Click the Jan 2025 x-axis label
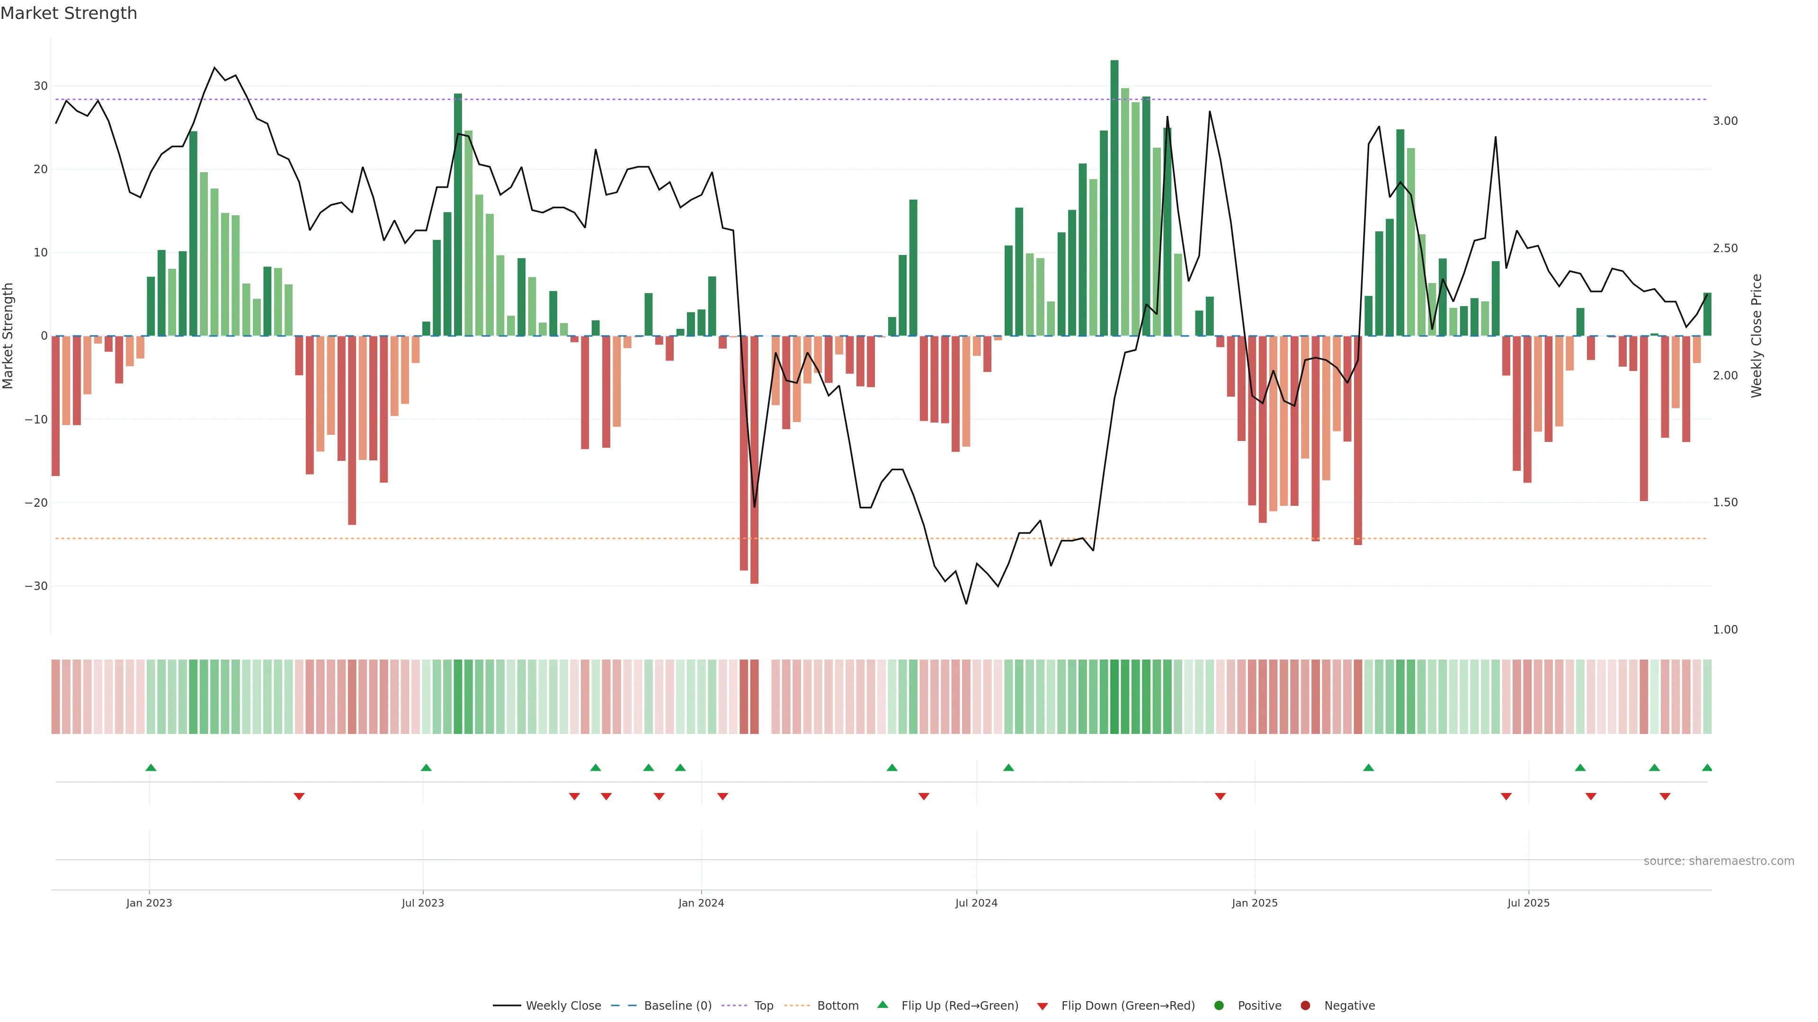1818x1022 pixels. [x=1254, y=903]
